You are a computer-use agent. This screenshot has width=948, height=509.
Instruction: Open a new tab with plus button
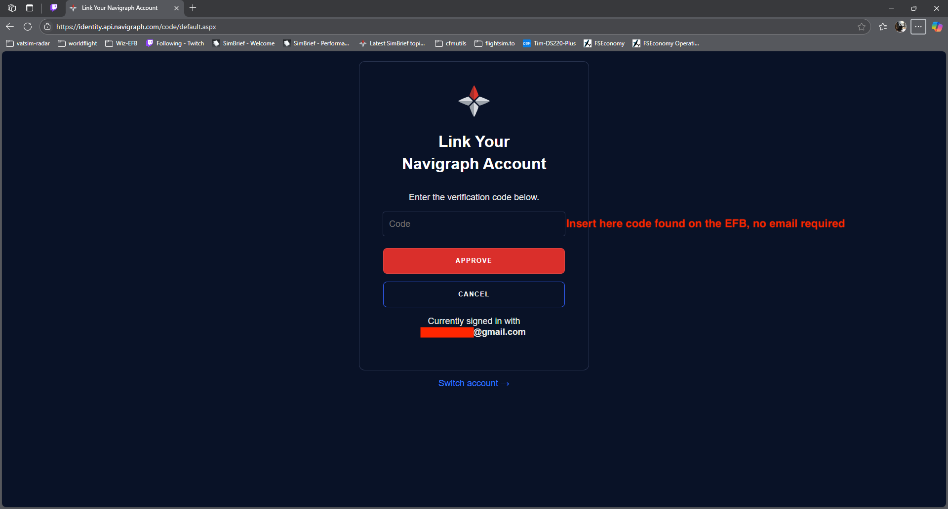[x=193, y=8]
